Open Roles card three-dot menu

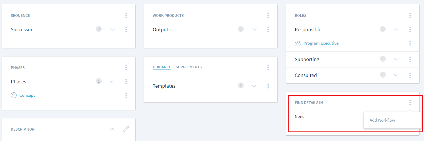410,15
